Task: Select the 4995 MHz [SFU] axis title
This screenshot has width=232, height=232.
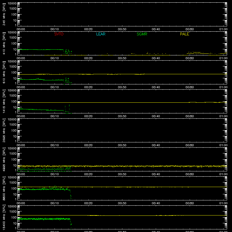Action: coord(4,159)
